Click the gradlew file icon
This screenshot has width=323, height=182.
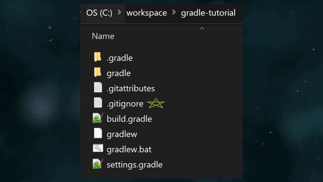point(98,133)
